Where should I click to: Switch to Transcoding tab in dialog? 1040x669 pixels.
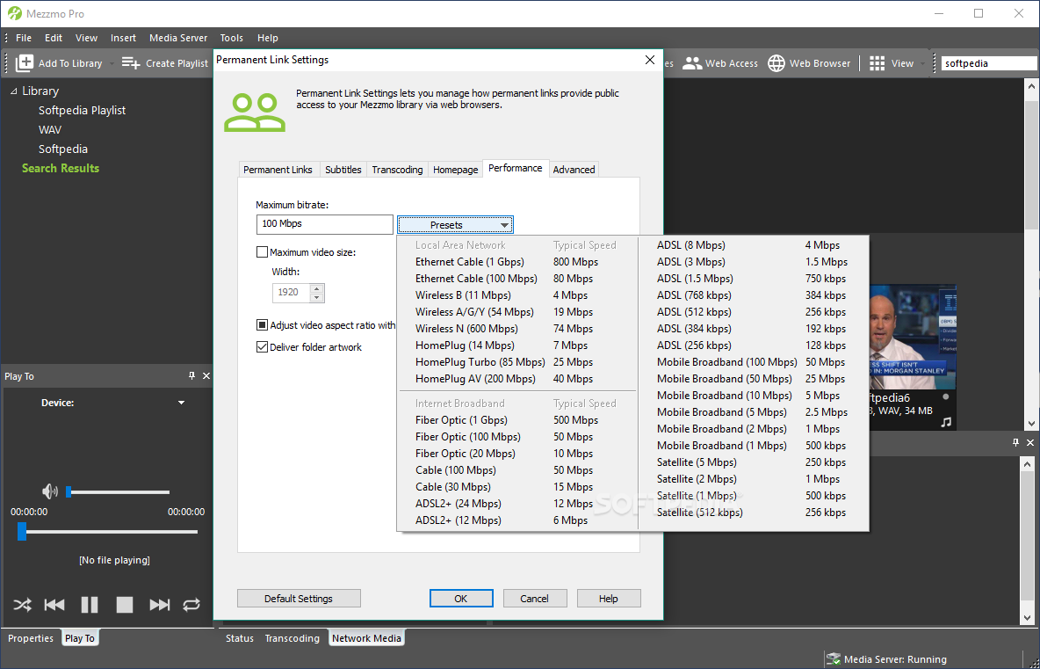pos(397,170)
